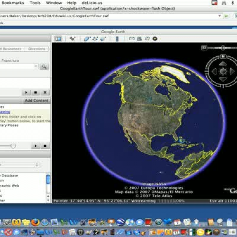Stop the Places tour
This screenshot has height=237, width=237.
click(45, 146)
